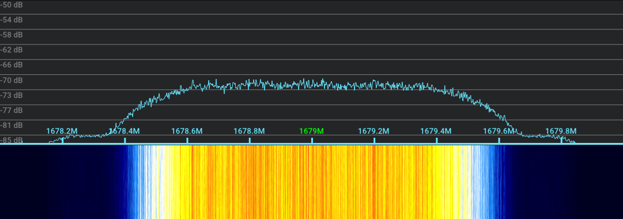Click the tick mark under 1678.6M
Image resolution: width=623 pixels, height=219 pixels.
click(187, 140)
